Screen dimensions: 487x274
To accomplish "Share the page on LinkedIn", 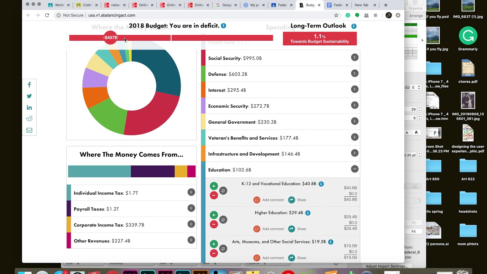I will pos(29,108).
